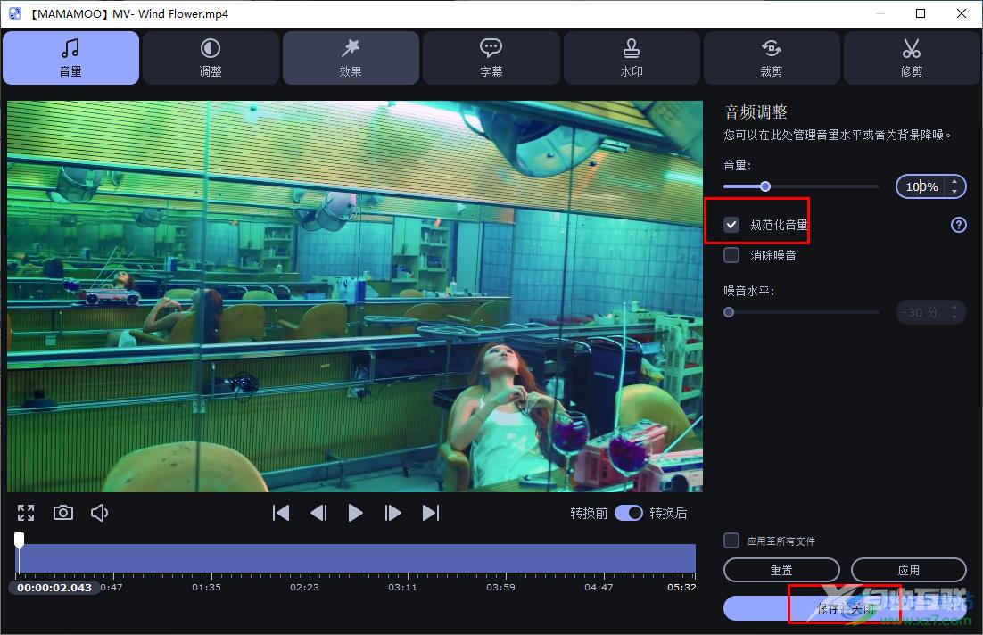Click the 应用 (Apply) button
The image size is (983, 635).
(908, 570)
